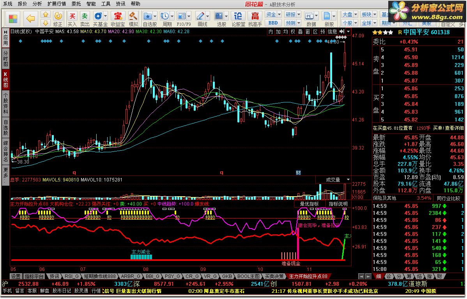
Task: Switch to the BOOL主图 indicator tab
Action: coord(248,276)
